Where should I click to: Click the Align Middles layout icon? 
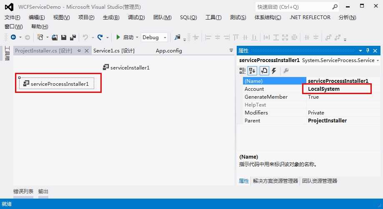pos(245,37)
